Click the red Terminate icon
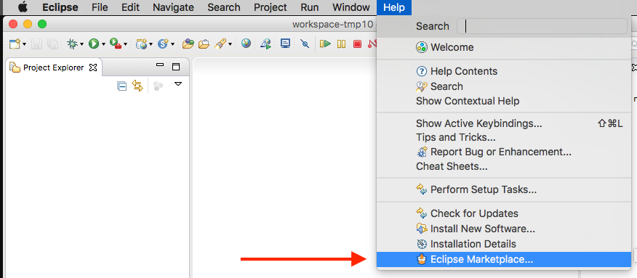The image size is (637, 278). [x=358, y=44]
